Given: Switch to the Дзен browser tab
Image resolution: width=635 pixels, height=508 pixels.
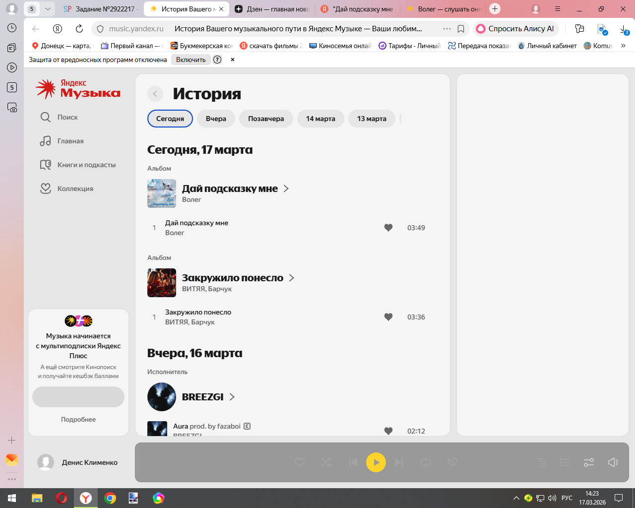Looking at the screenshot, I should point(272,9).
